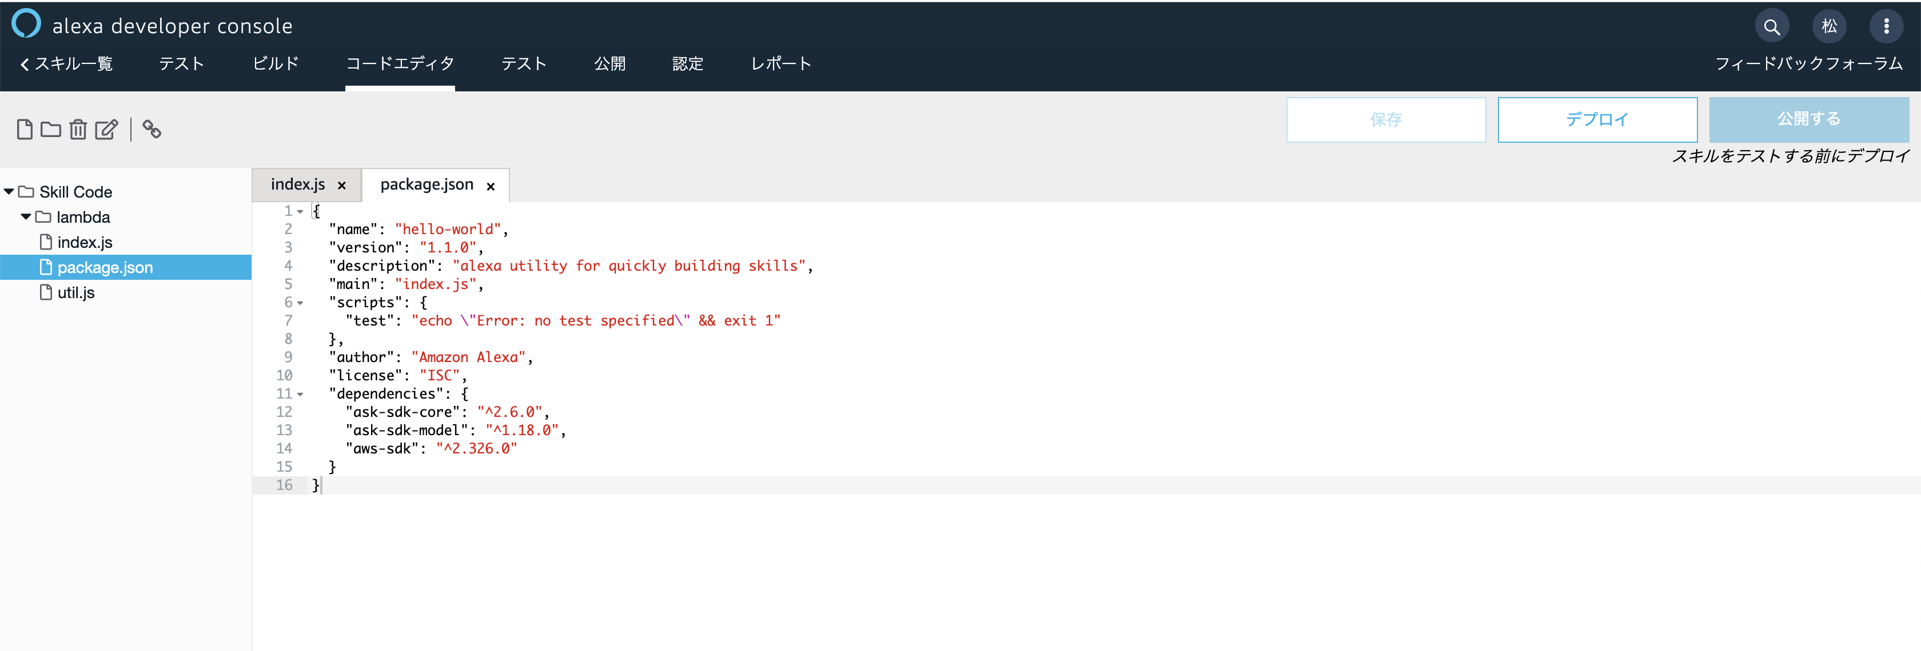Click the trash delete icon
1921x651 pixels.
tap(78, 130)
